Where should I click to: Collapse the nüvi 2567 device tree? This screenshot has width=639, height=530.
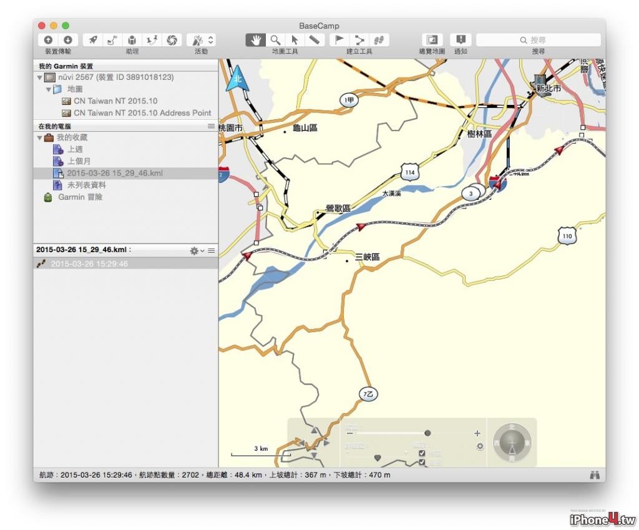[x=39, y=77]
